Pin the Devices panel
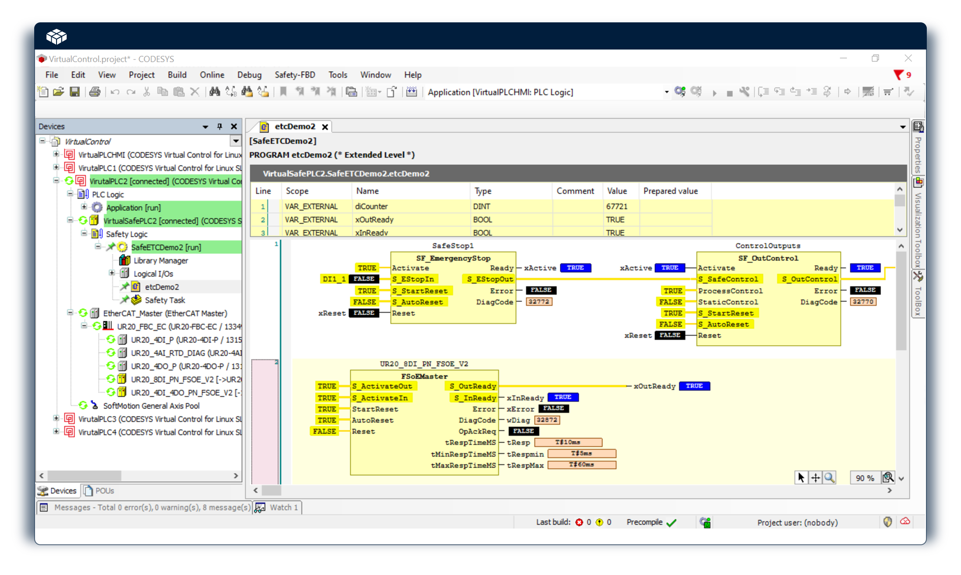 click(220, 127)
